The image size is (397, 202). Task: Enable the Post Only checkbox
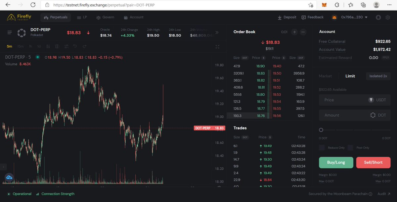click(x=350, y=148)
